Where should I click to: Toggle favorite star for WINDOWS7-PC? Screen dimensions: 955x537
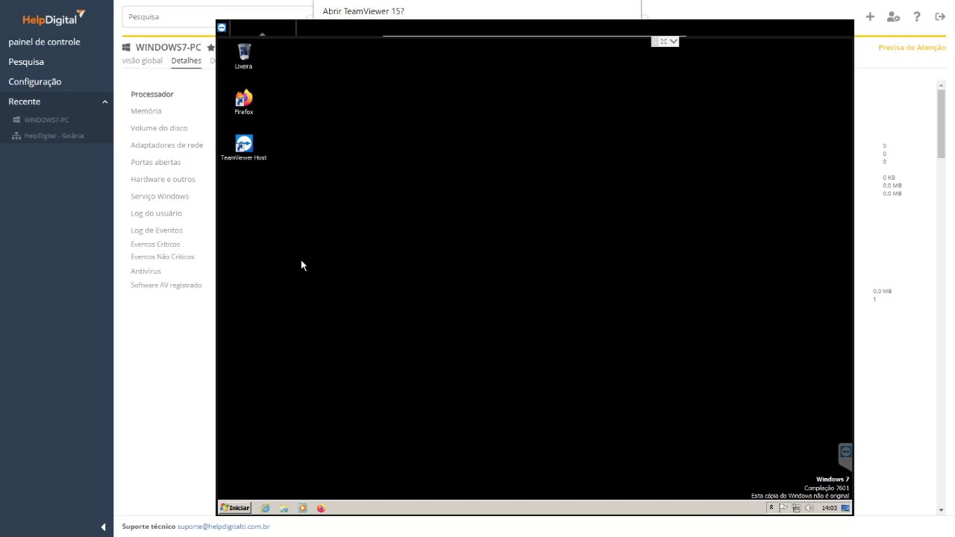click(210, 48)
